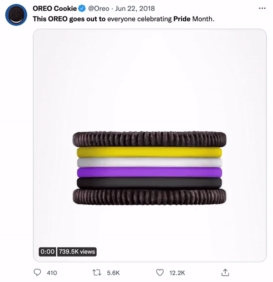Click the white creme layer of the Oreo

pyautogui.click(x=149, y=163)
